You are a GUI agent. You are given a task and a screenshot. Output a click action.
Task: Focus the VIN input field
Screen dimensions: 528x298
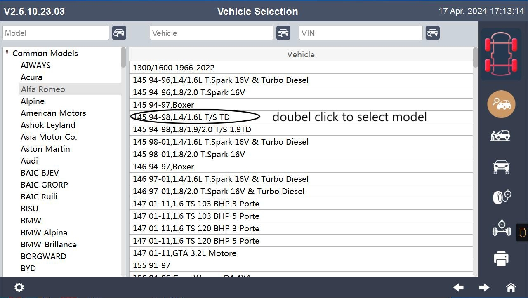(361, 33)
